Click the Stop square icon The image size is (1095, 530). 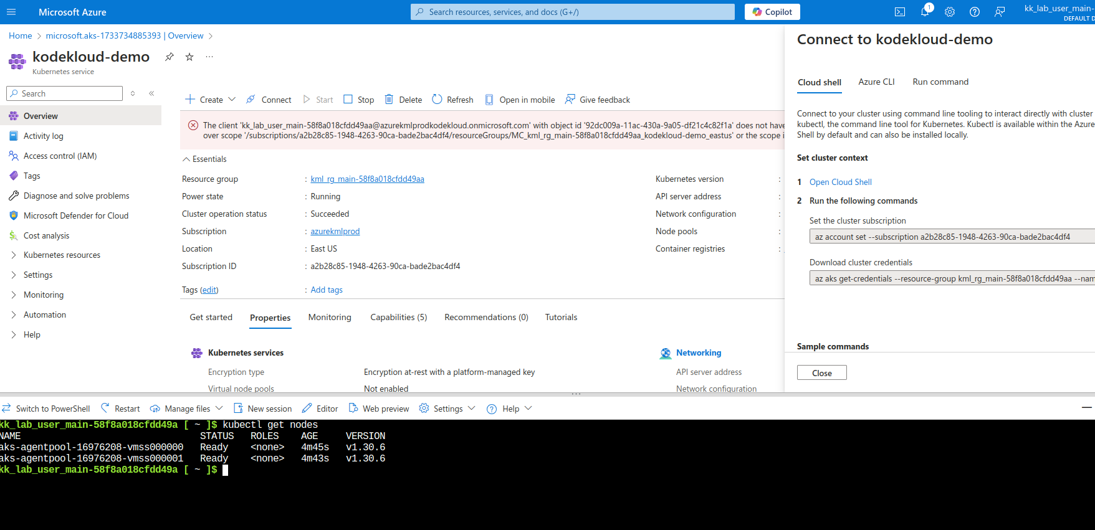click(x=348, y=100)
